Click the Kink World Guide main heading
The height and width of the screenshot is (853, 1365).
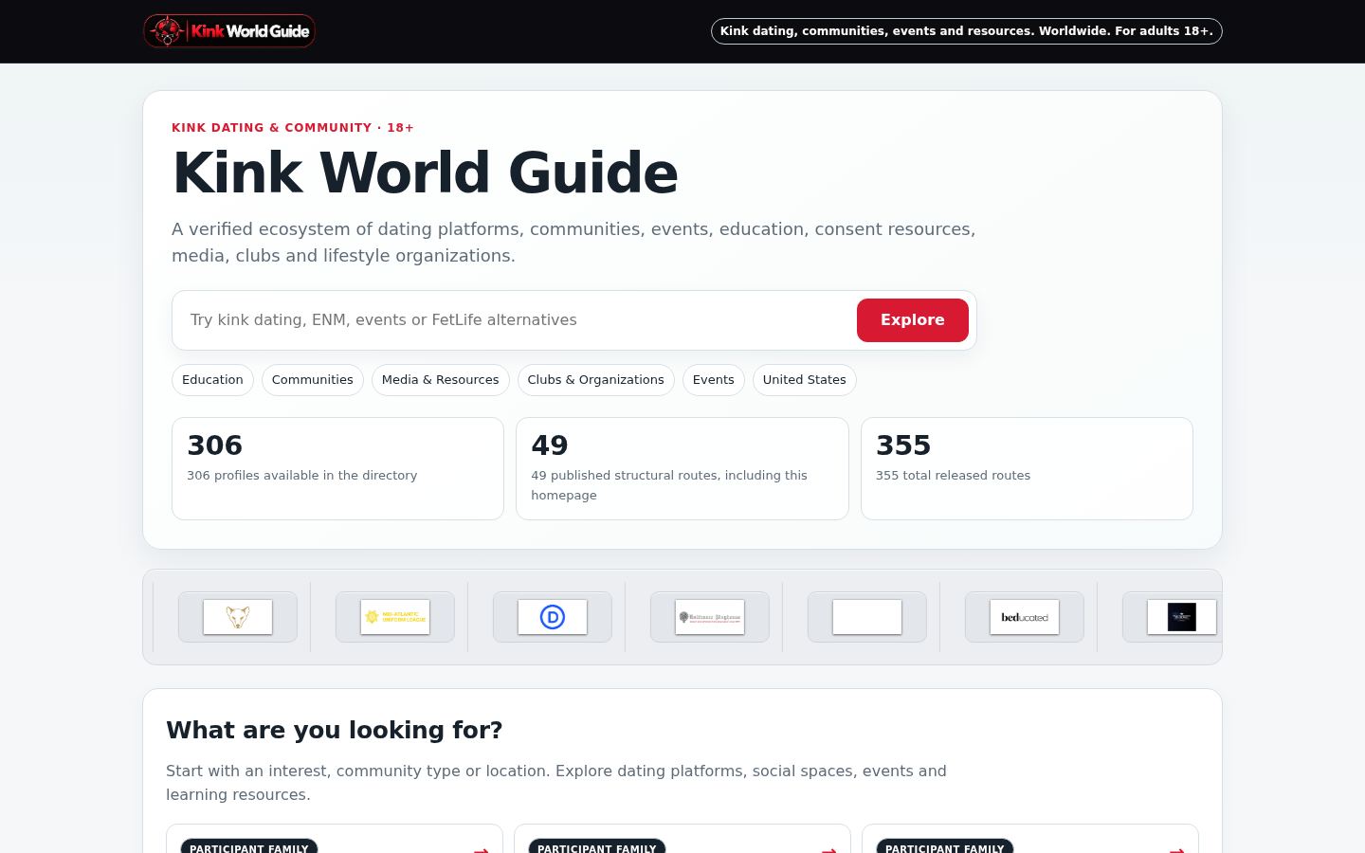(x=425, y=173)
